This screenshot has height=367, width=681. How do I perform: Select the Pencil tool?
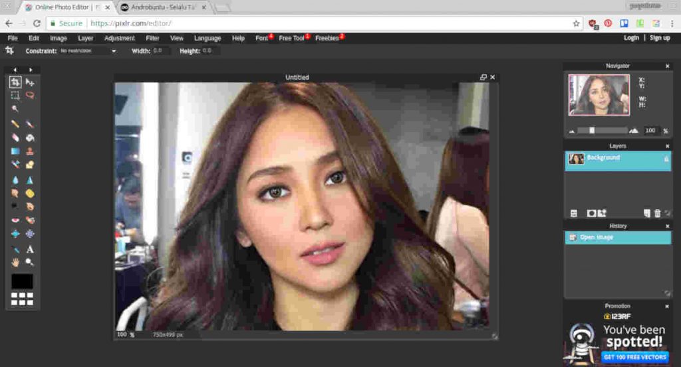(15, 124)
